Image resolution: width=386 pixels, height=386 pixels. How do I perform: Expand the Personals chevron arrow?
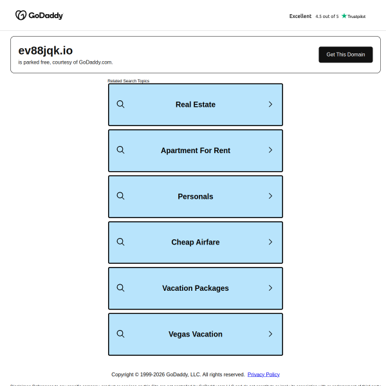click(270, 196)
